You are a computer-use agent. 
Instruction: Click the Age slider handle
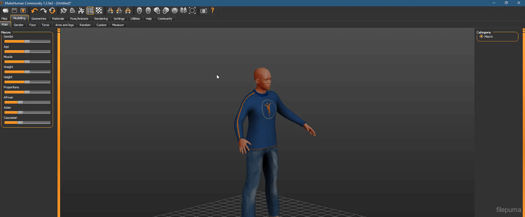pos(27,52)
